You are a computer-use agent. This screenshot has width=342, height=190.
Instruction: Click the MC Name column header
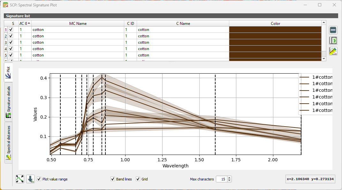(78, 23)
